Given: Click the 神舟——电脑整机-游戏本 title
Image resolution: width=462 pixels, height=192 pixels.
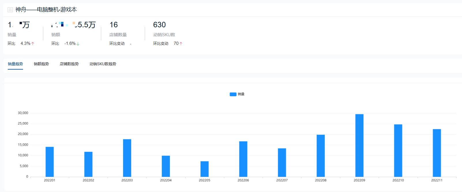Looking at the screenshot, I should tap(46, 10).
